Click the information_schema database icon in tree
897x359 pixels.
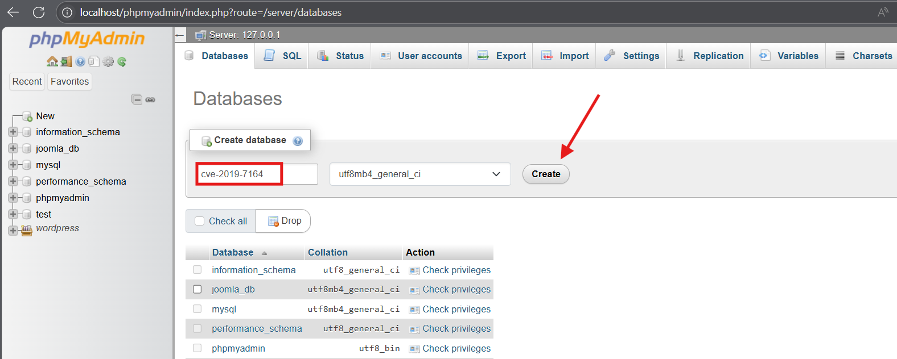click(x=26, y=132)
